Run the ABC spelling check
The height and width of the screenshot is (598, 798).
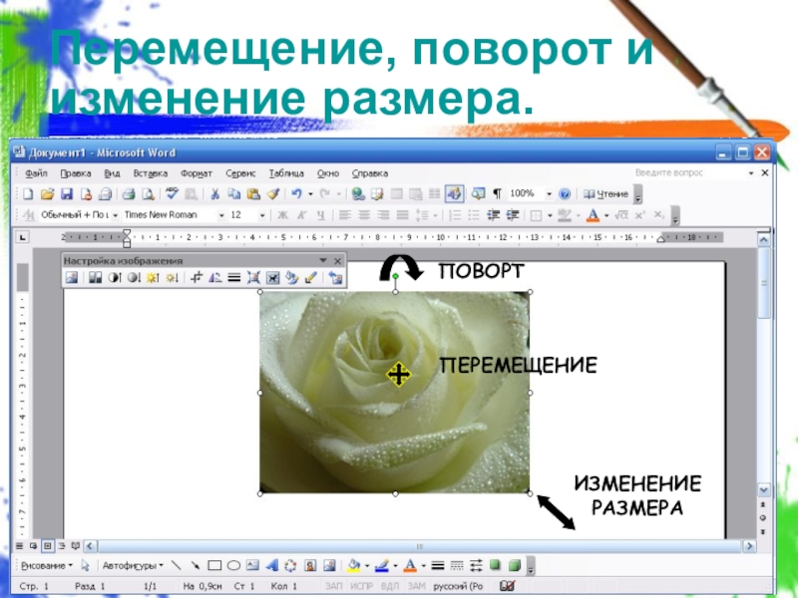click(x=172, y=193)
